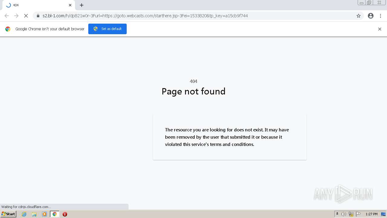Close the 404 tab
Image resolution: width=387 pixels, height=218 pixels.
point(70,5)
